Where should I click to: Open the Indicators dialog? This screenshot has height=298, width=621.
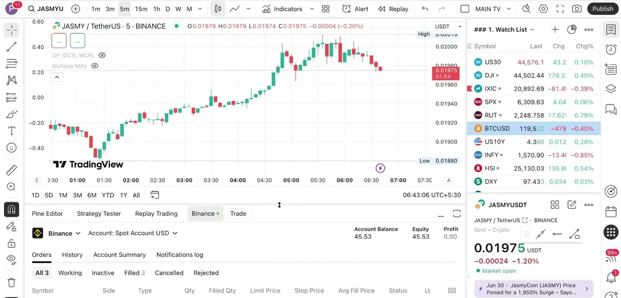[x=282, y=9]
